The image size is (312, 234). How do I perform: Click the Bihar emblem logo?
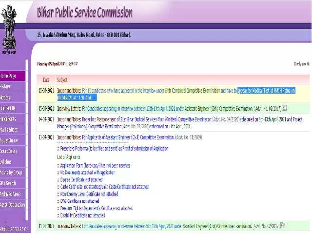click(x=9, y=30)
